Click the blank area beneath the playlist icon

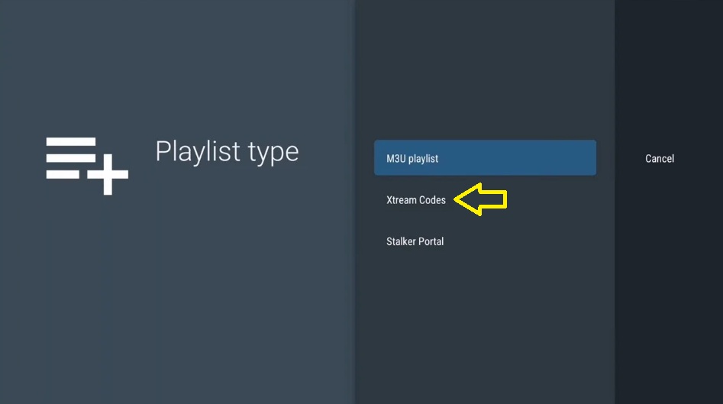tap(86, 290)
